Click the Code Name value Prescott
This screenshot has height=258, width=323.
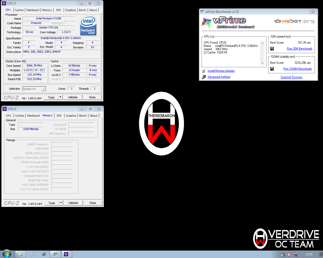(x=36, y=23)
